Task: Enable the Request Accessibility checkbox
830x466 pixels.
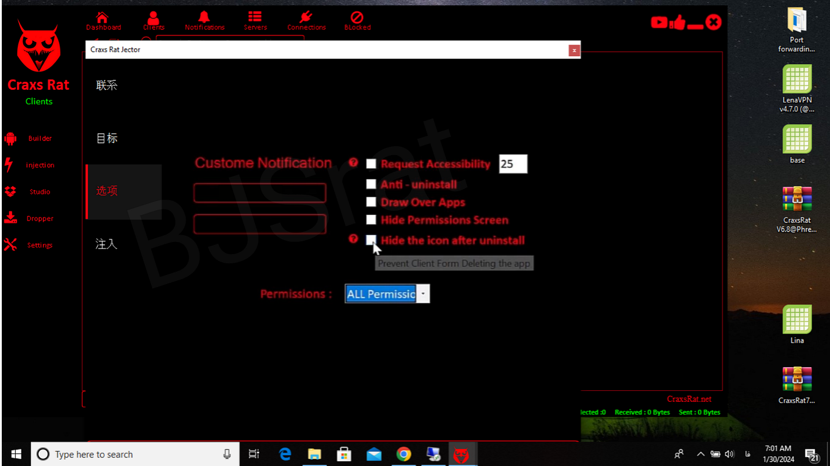Action: pos(371,164)
